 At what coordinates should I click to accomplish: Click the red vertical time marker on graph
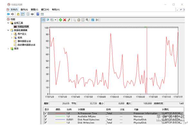[147, 61]
